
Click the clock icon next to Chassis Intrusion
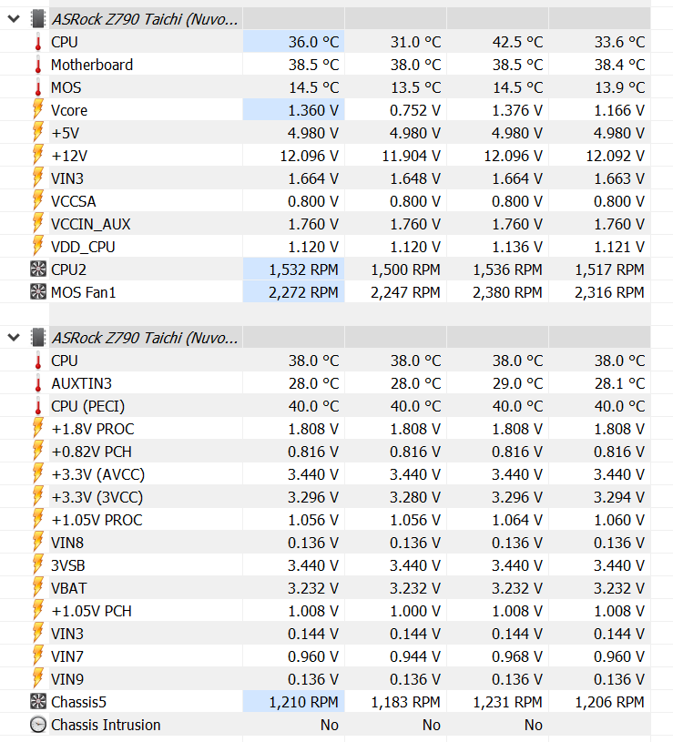pos(38,725)
